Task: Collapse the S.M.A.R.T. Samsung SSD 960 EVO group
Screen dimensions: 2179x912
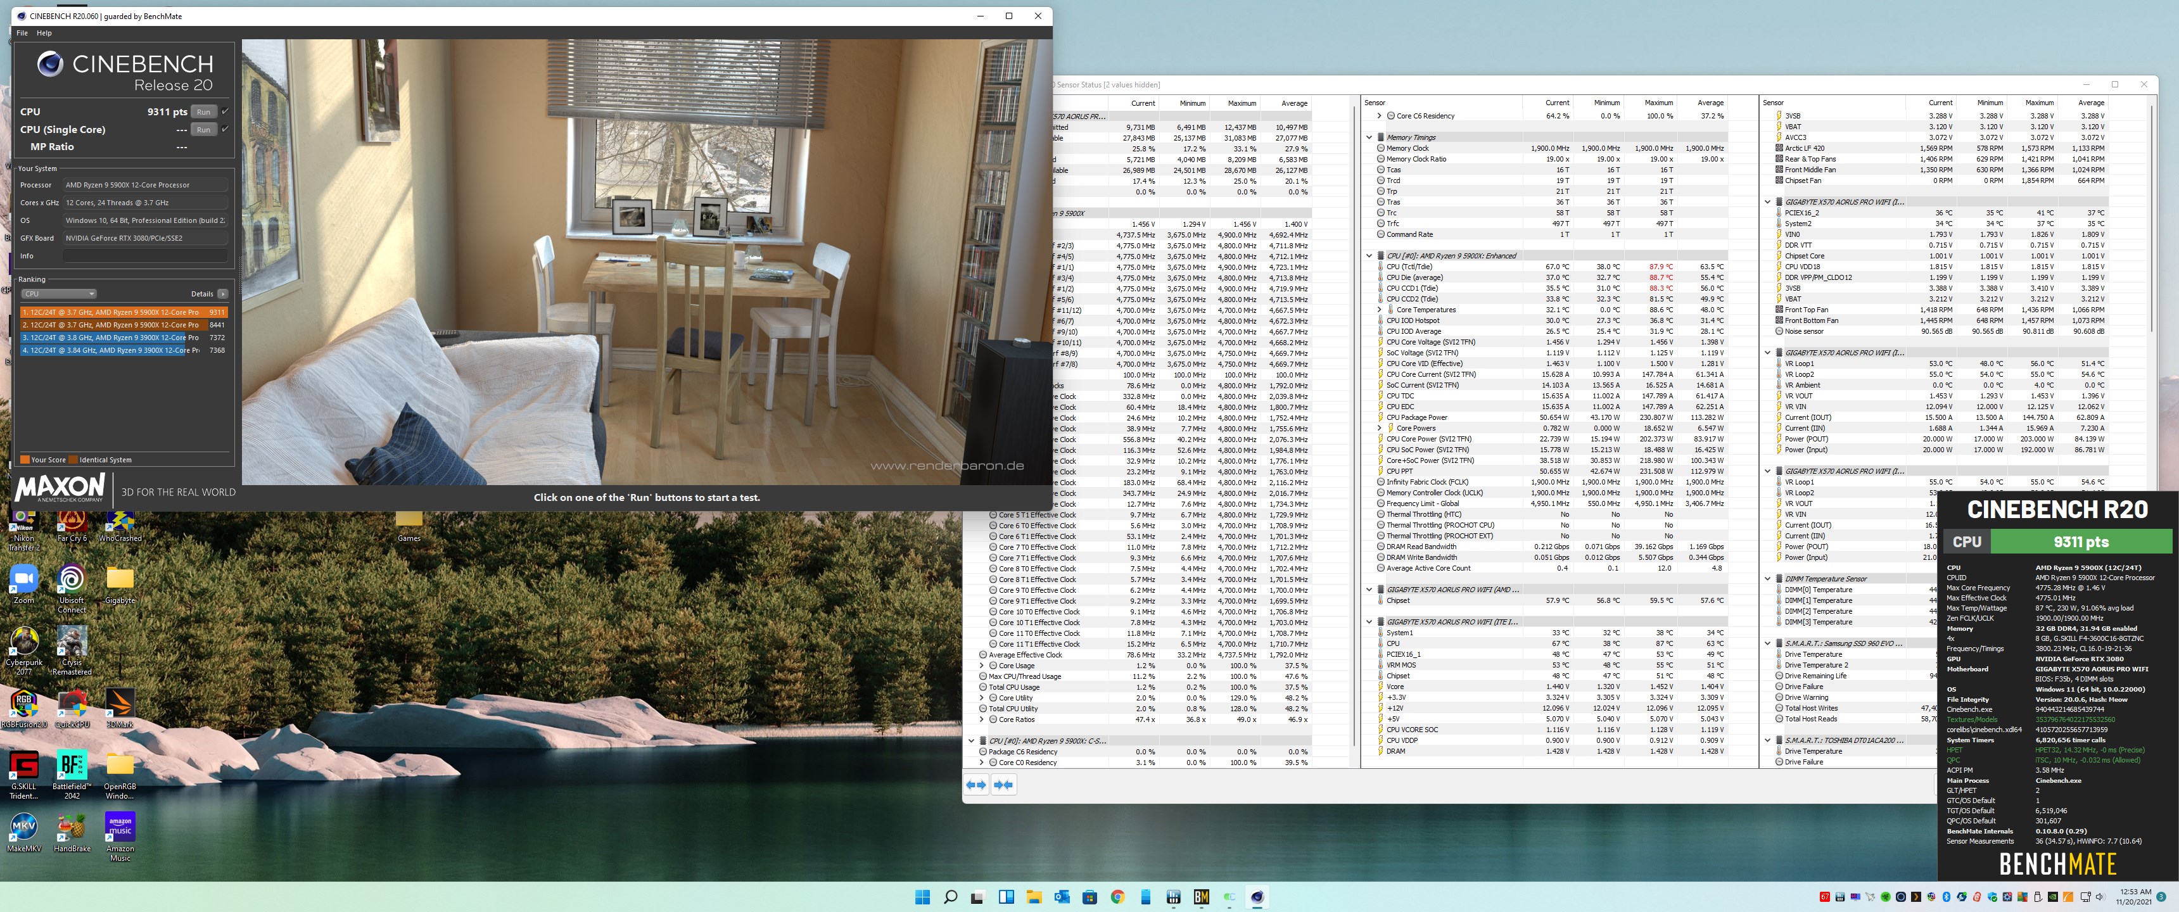Action: [1768, 643]
